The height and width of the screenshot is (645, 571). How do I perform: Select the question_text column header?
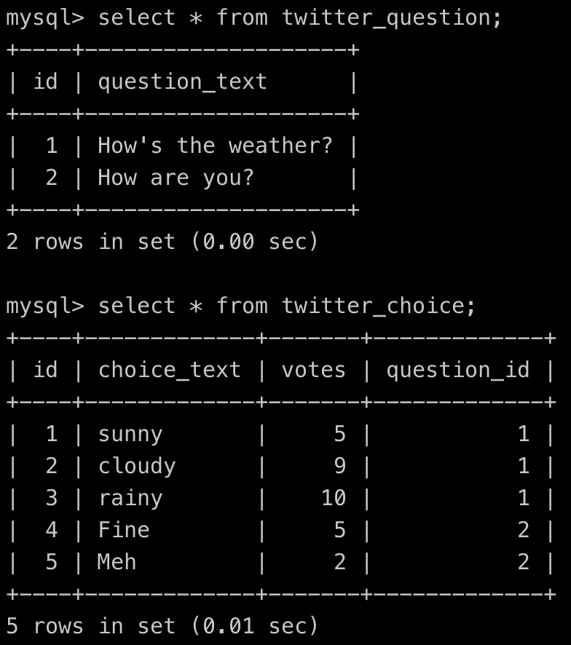click(x=182, y=82)
